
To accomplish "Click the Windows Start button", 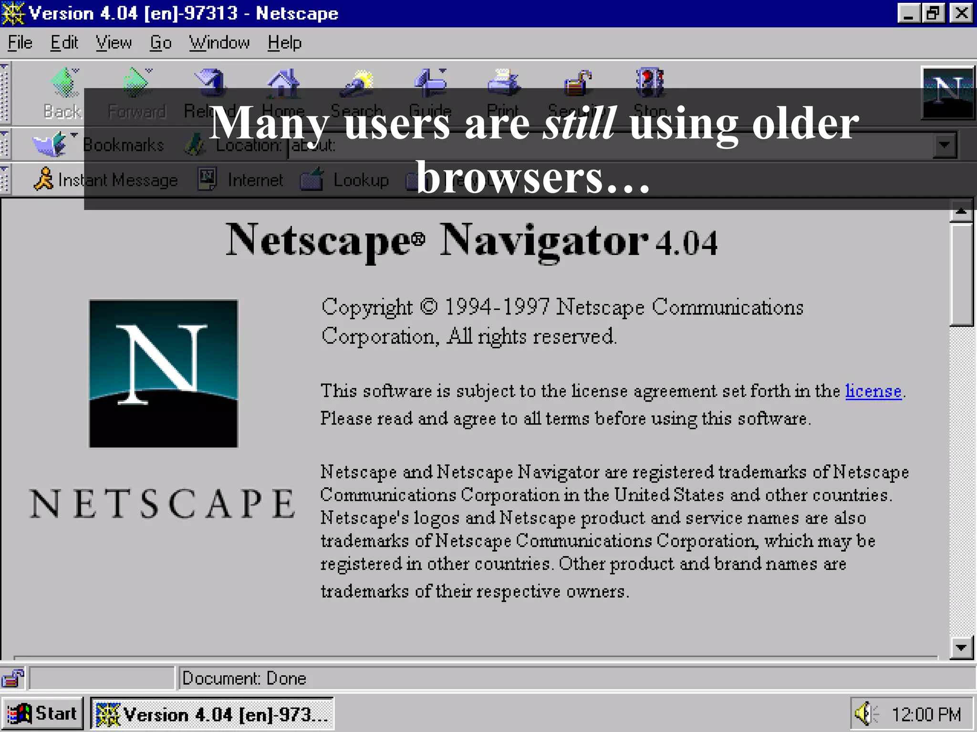I will click(43, 713).
